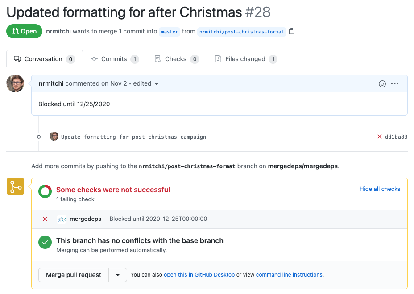Click nrmitchi's large profile avatar
This screenshot has height=294, width=414.
click(x=15, y=83)
